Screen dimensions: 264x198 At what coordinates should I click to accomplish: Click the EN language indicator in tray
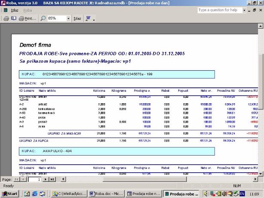pos(241,194)
